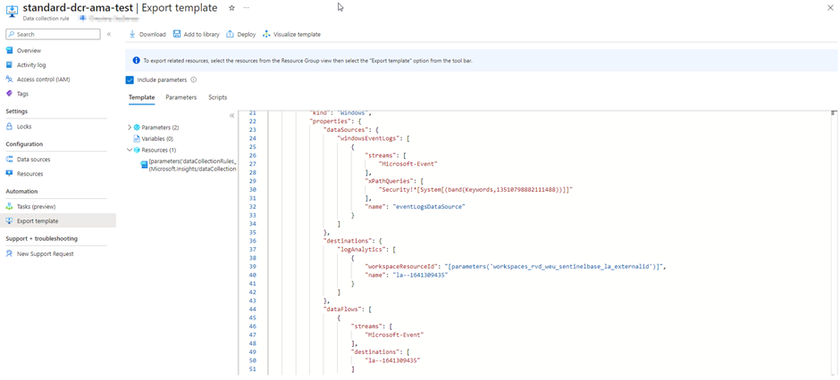Click the New Support Request person icon
The image size is (840, 380).
click(x=9, y=254)
